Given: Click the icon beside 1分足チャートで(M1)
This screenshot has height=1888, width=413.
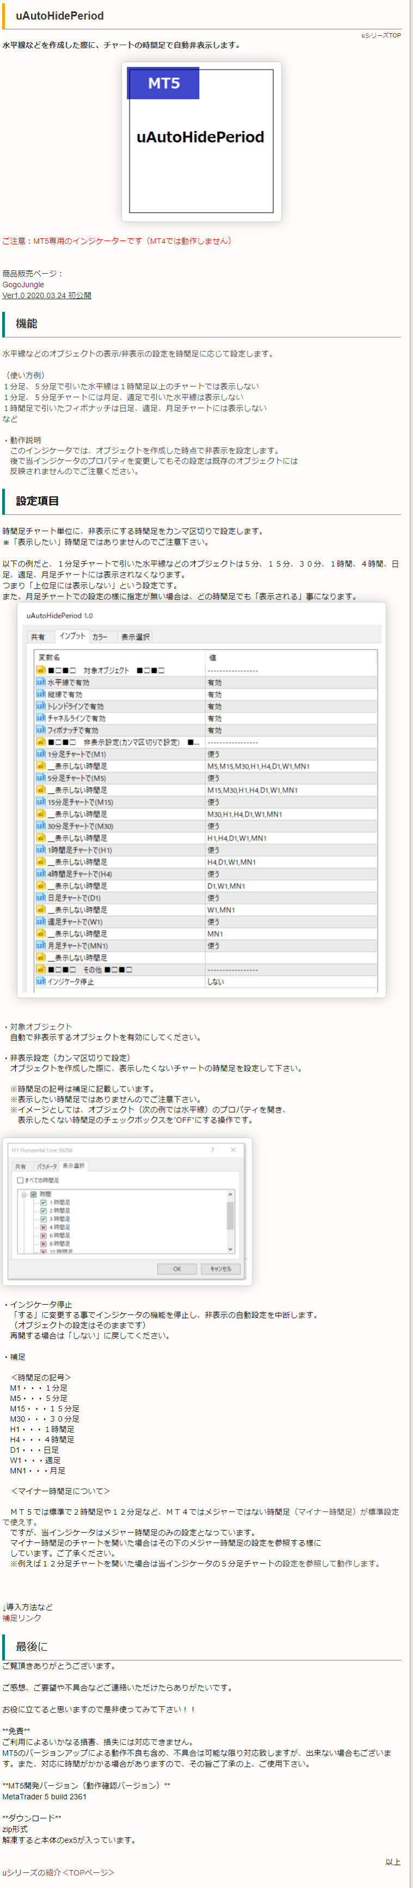Looking at the screenshot, I should tap(40, 754).
